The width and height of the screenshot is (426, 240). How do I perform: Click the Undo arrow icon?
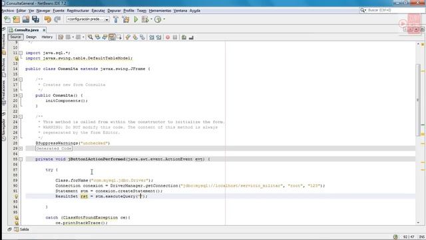point(48,19)
